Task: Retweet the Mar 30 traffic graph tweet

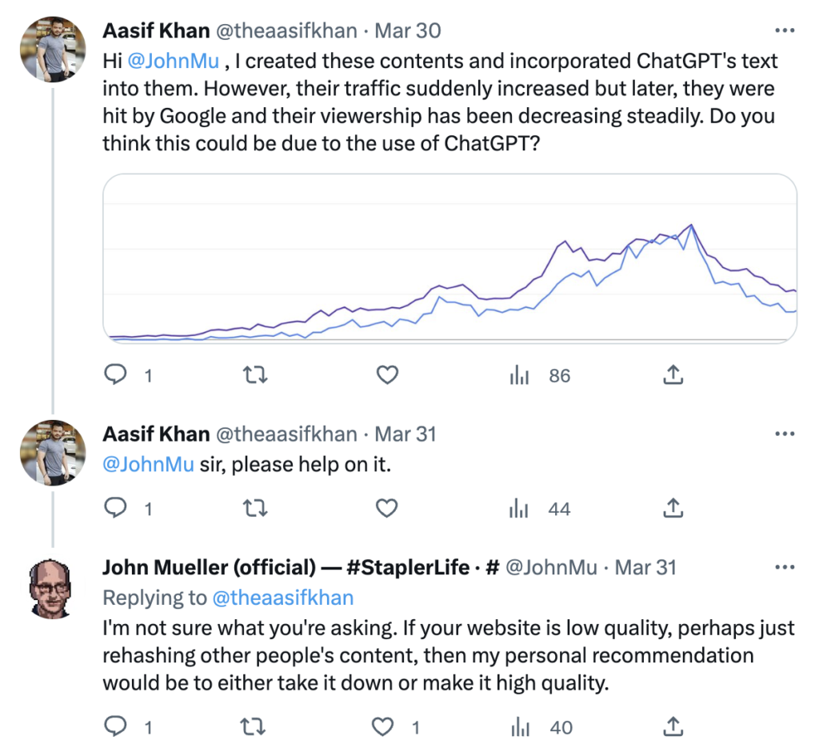Action: tap(255, 374)
